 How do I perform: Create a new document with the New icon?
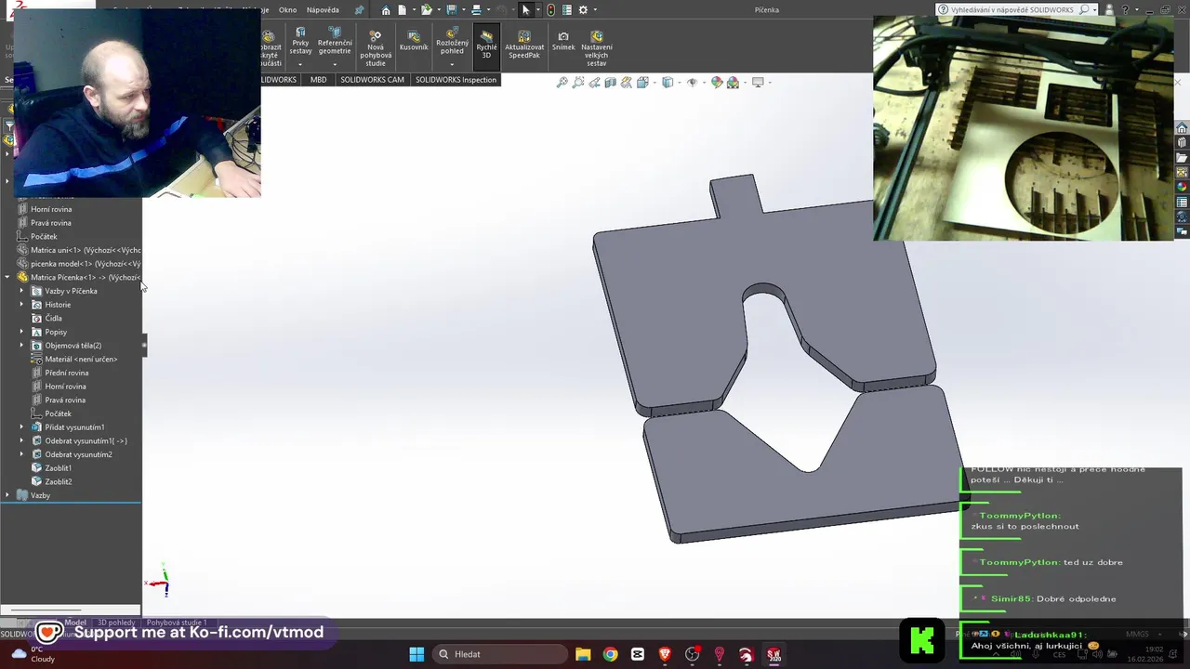pyautogui.click(x=402, y=10)
